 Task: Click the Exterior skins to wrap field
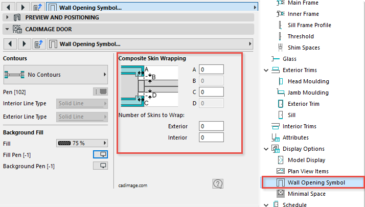click(x=212, y=126)
